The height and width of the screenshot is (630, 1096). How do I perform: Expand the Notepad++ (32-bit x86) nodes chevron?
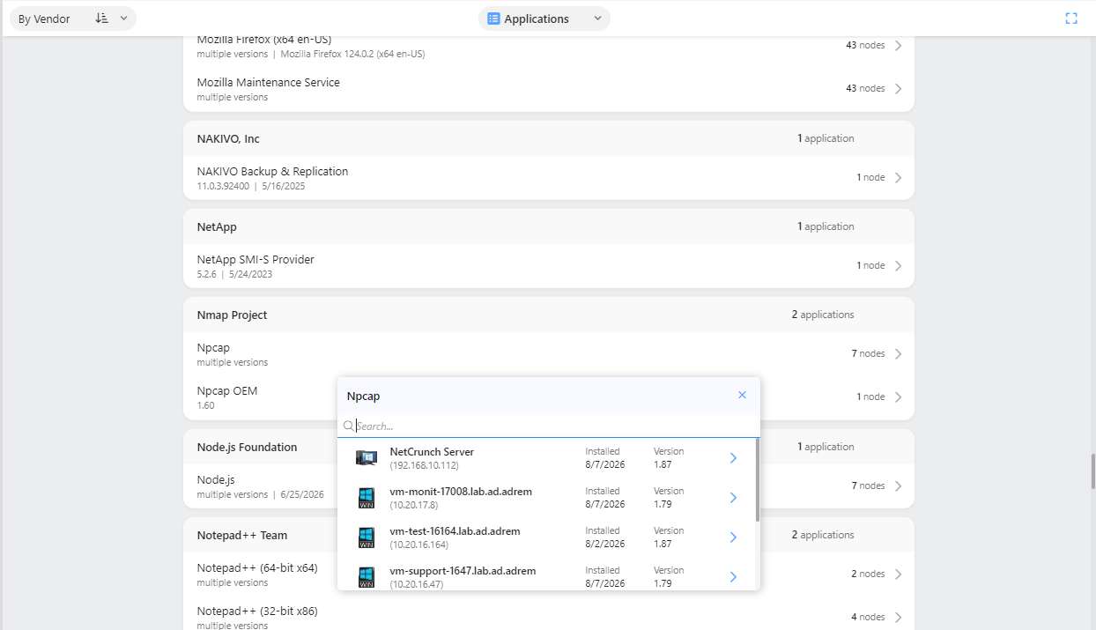coord(898,618)
